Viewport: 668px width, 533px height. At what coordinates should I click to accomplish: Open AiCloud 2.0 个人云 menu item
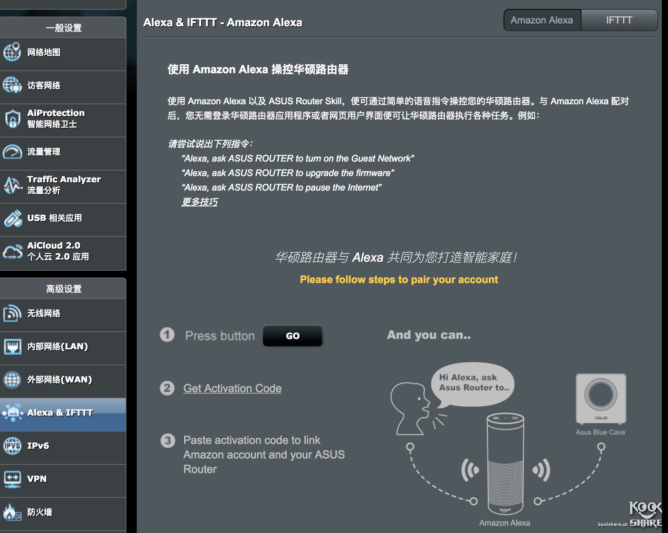[x=63, y=253]
